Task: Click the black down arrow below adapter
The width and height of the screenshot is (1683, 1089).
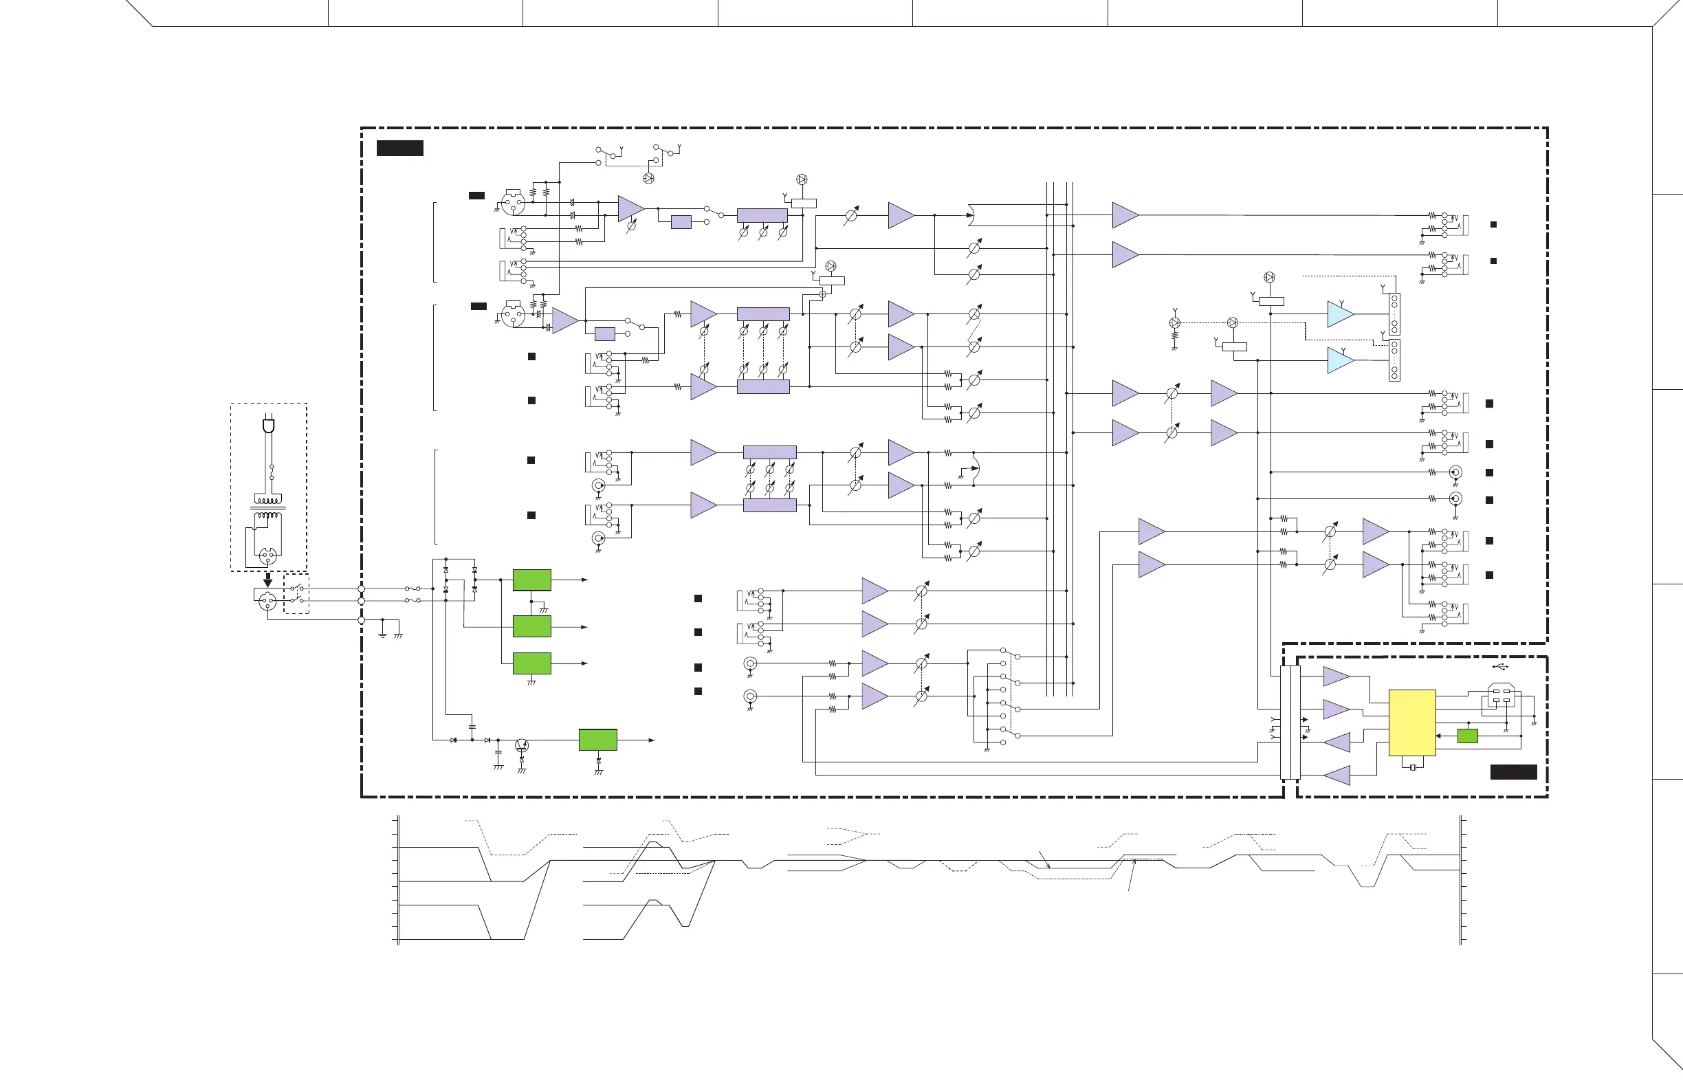Action: pyautogui.click(x=267, y=579)
